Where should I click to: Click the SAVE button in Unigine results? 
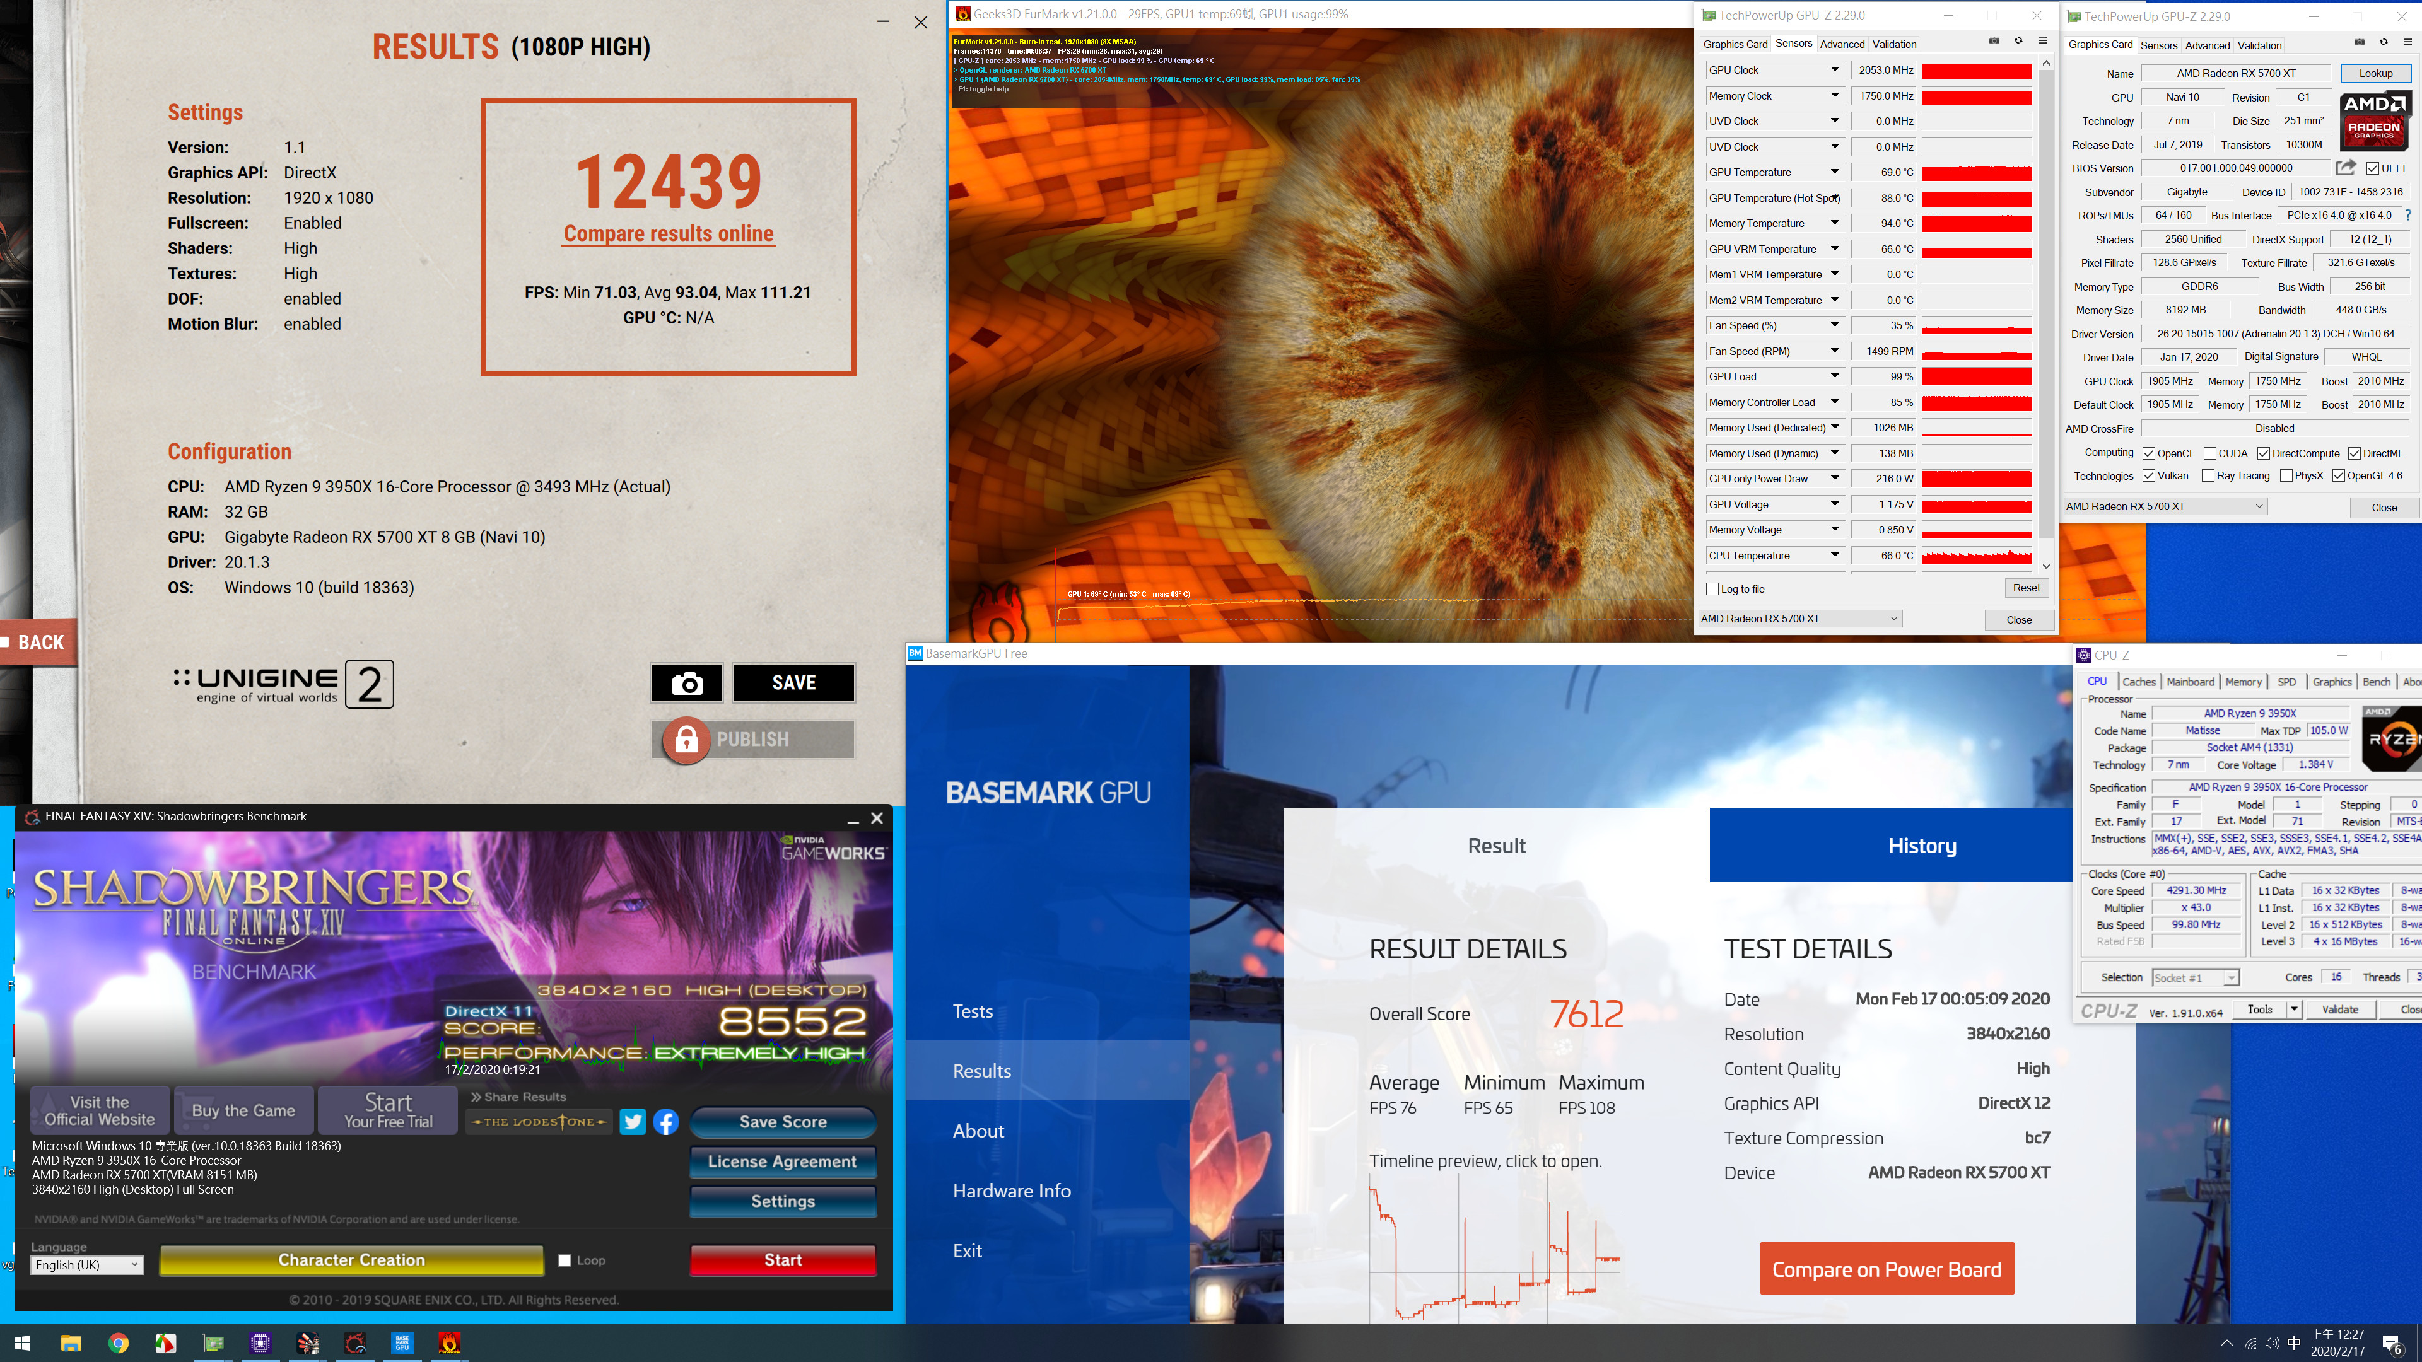coord(793,684)
